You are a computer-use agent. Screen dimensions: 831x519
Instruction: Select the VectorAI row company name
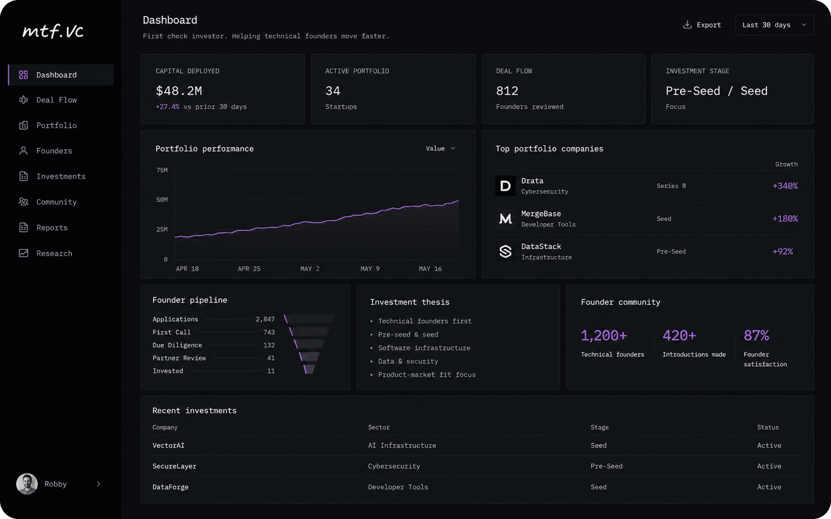point(168,446)
